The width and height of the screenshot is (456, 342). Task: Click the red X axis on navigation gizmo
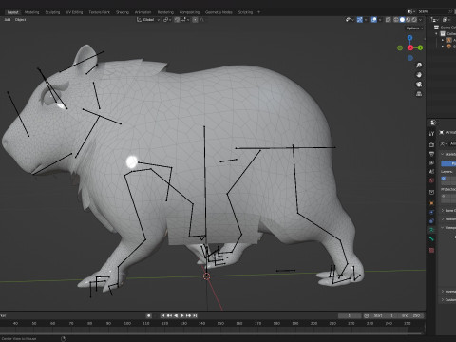point(410,47)
